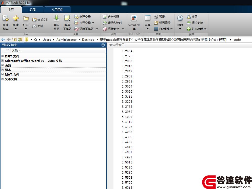Click the long Chinese project folder in path
The width and height of the screenshot is (252, 189).
coord(163,40)
